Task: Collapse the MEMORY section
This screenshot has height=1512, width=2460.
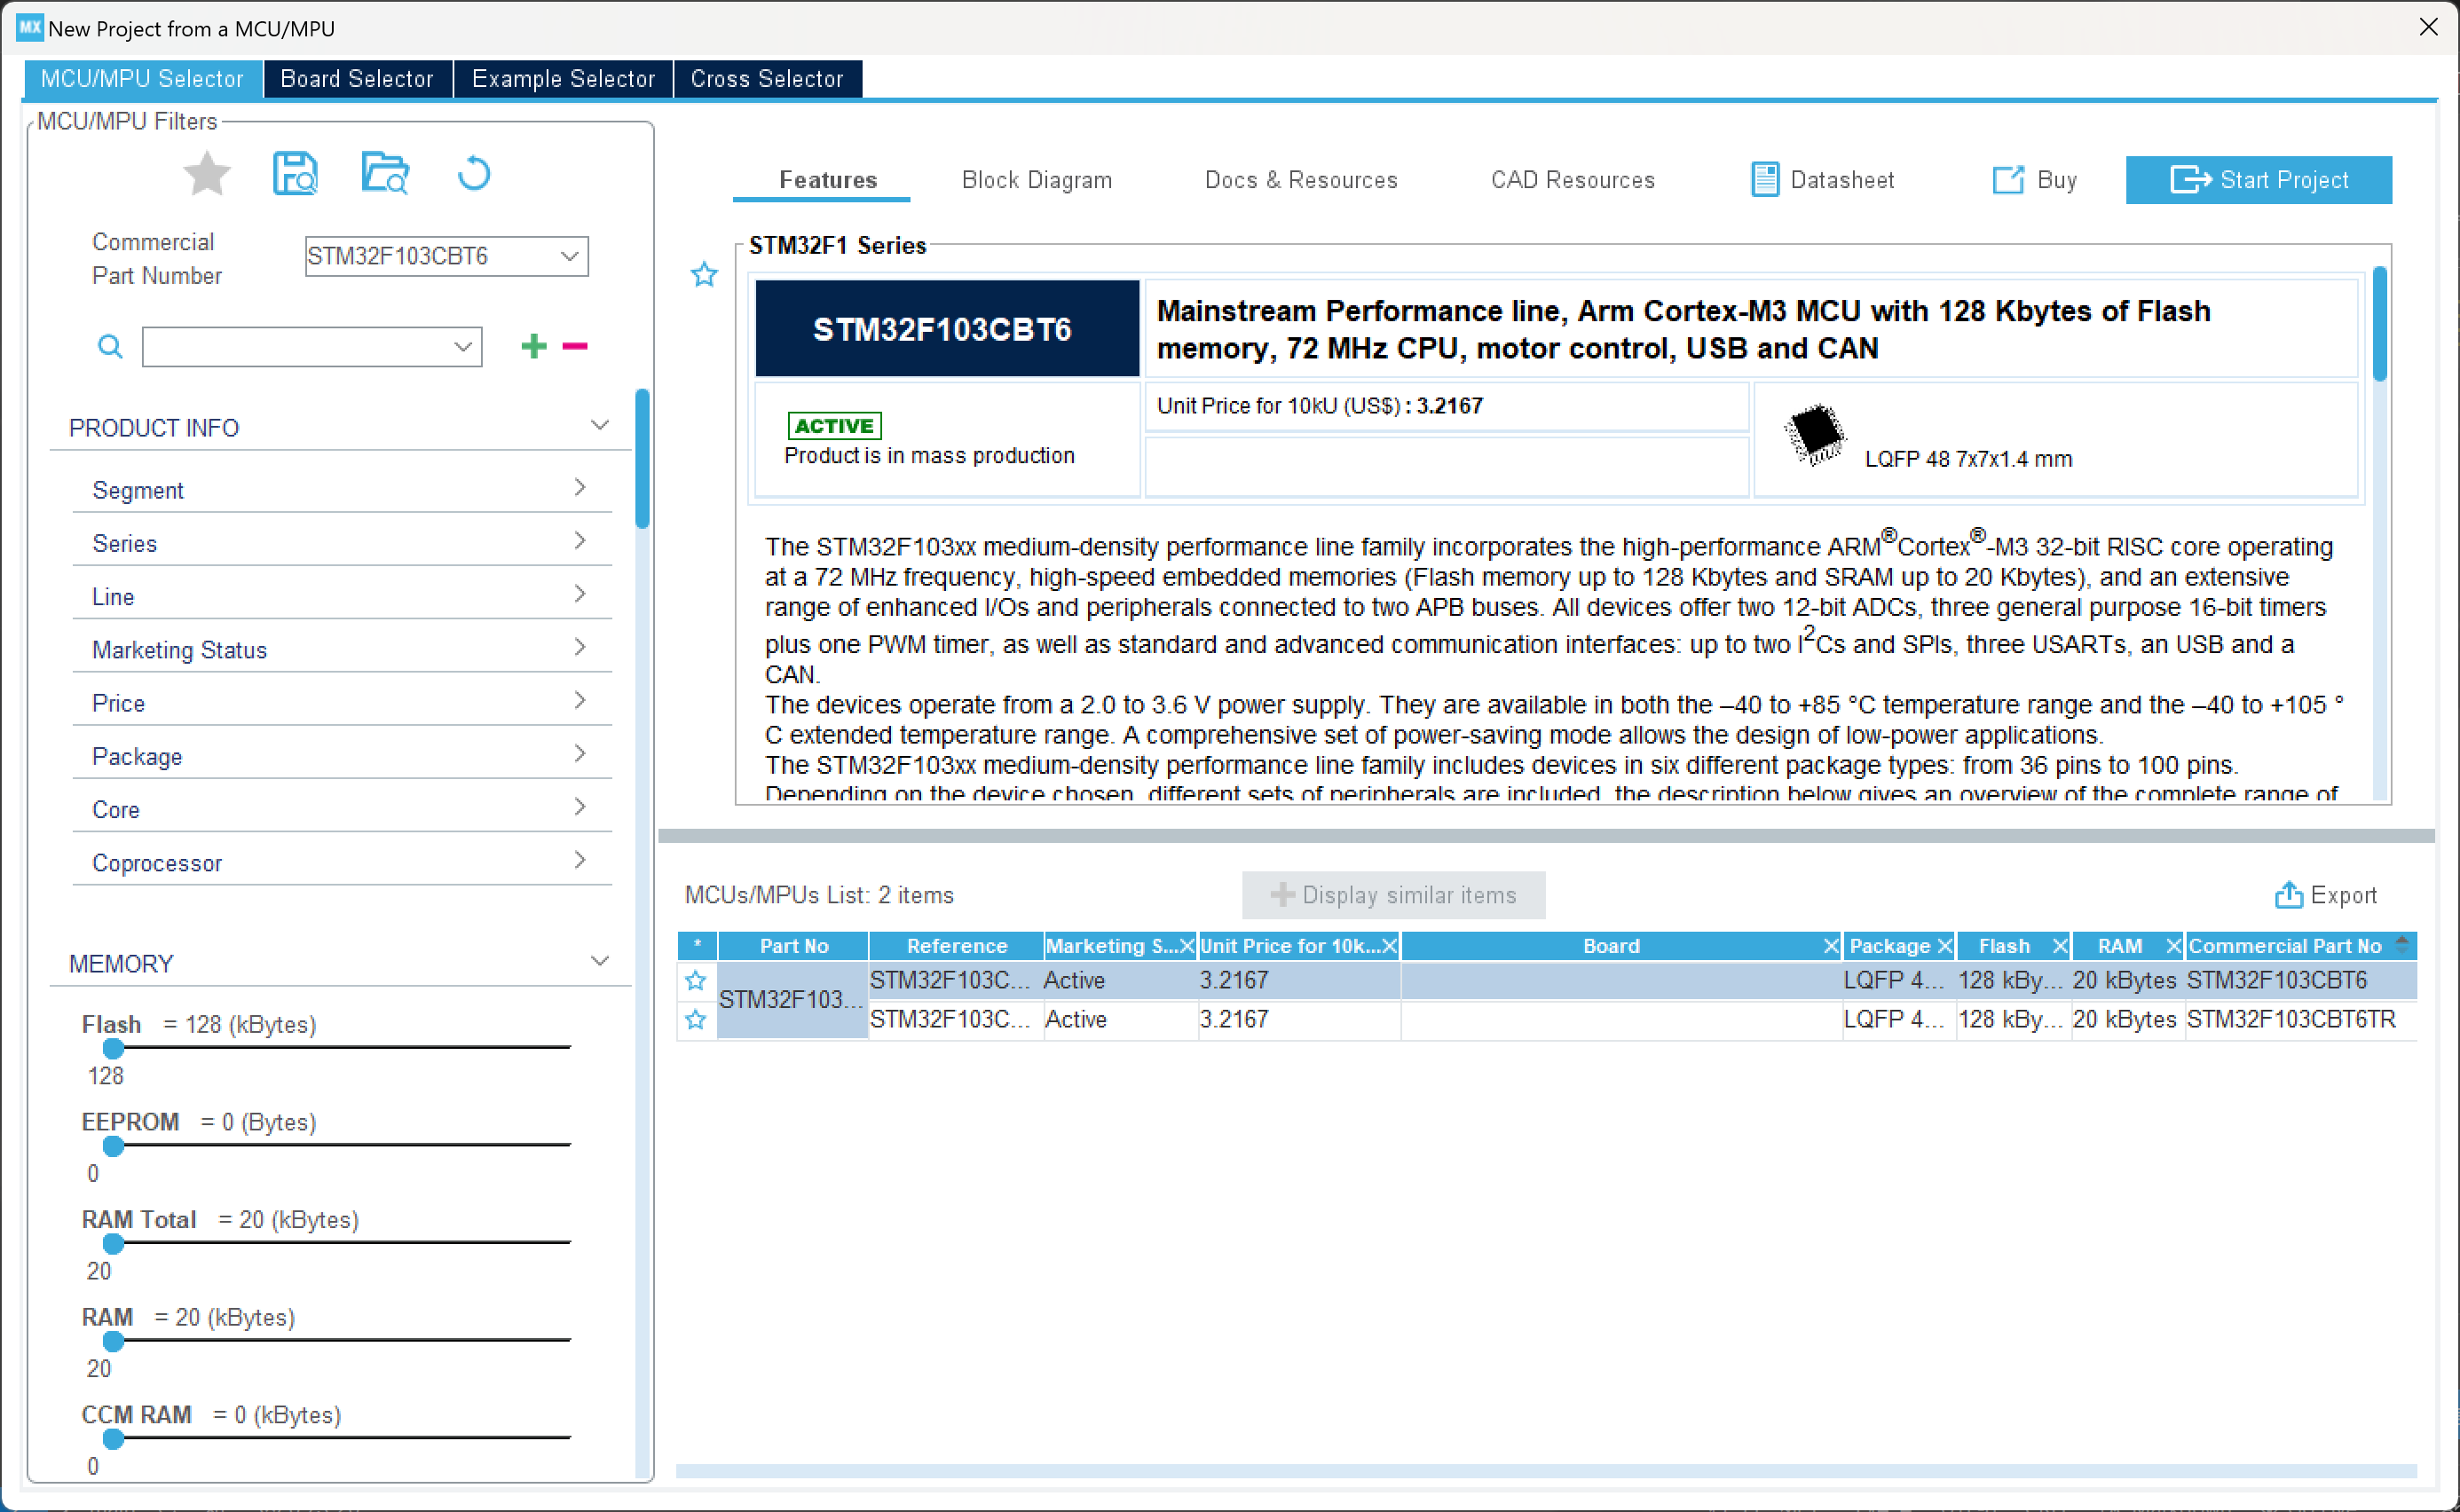Action: 600,961
